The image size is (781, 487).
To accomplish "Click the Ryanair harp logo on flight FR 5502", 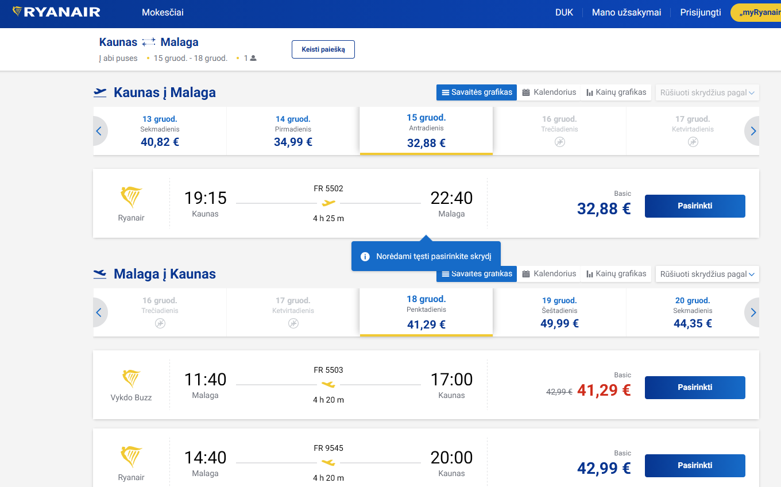I will point(131,197).
